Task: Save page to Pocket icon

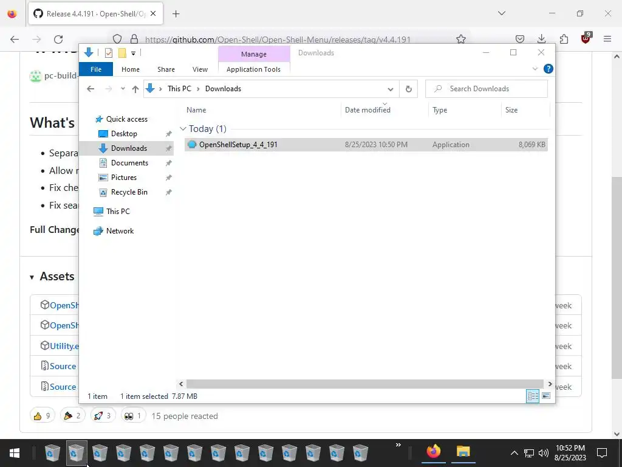Action: (520, 39)
